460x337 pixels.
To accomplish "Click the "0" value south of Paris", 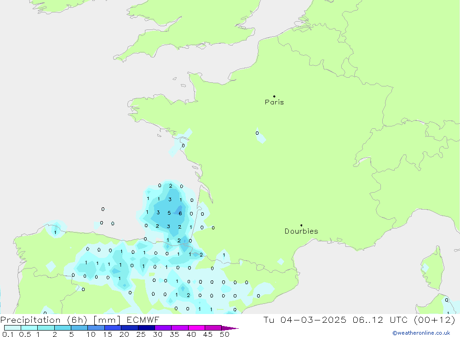I will (x=257, y=133).
